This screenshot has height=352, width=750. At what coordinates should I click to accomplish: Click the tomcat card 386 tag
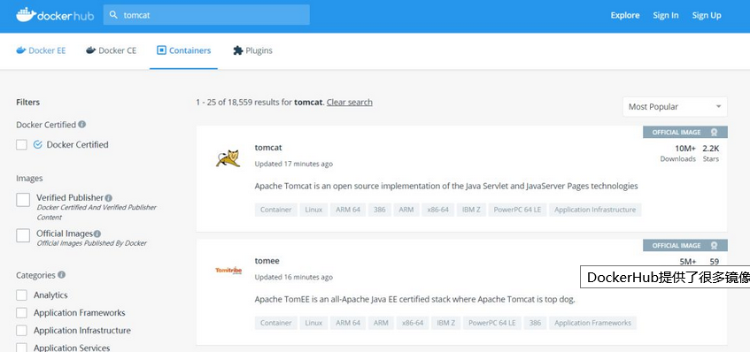[x=379, y=210]
